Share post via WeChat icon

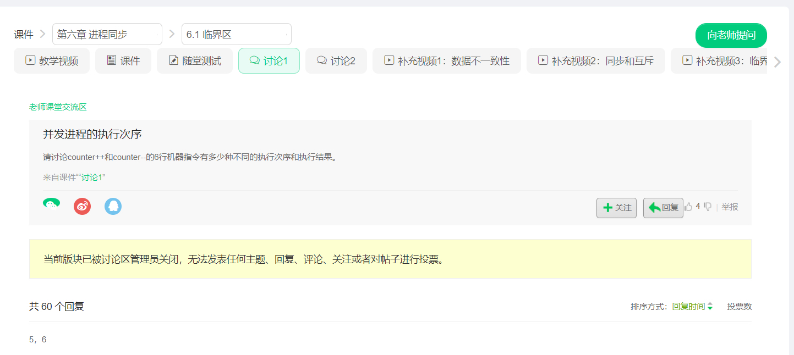pos(51,204)
